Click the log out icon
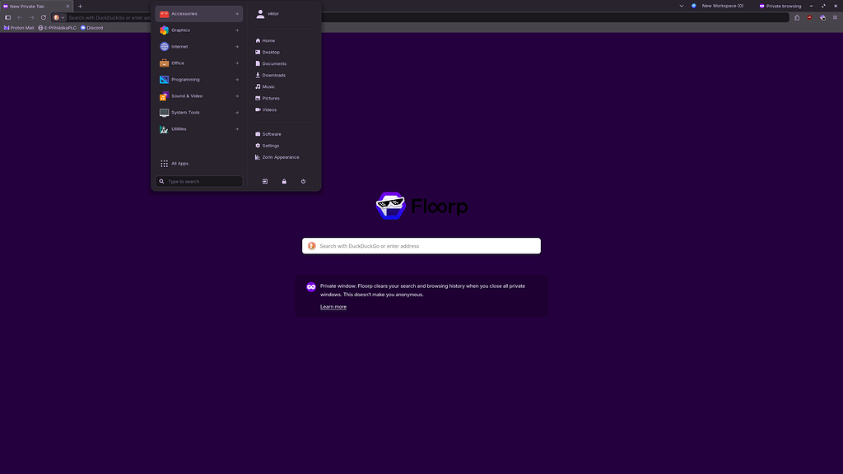The height and width of the screenshot is (474, 843). pos(265,182)
